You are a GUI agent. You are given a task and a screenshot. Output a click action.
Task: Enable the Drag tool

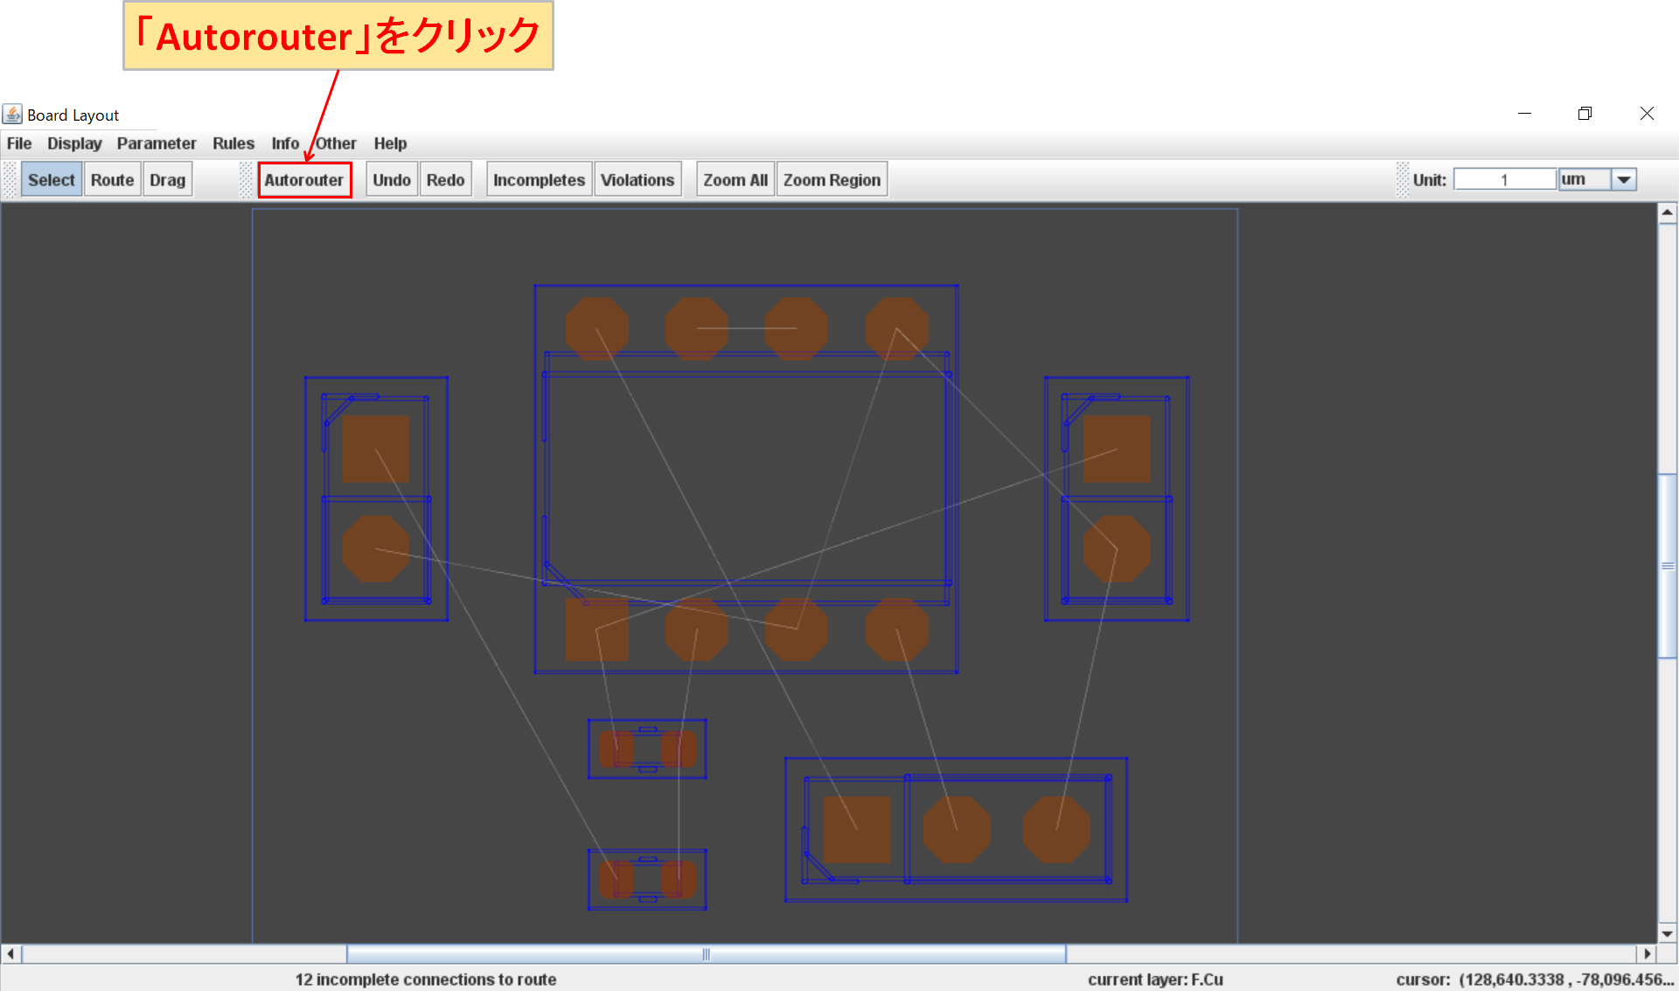[167, 179]
